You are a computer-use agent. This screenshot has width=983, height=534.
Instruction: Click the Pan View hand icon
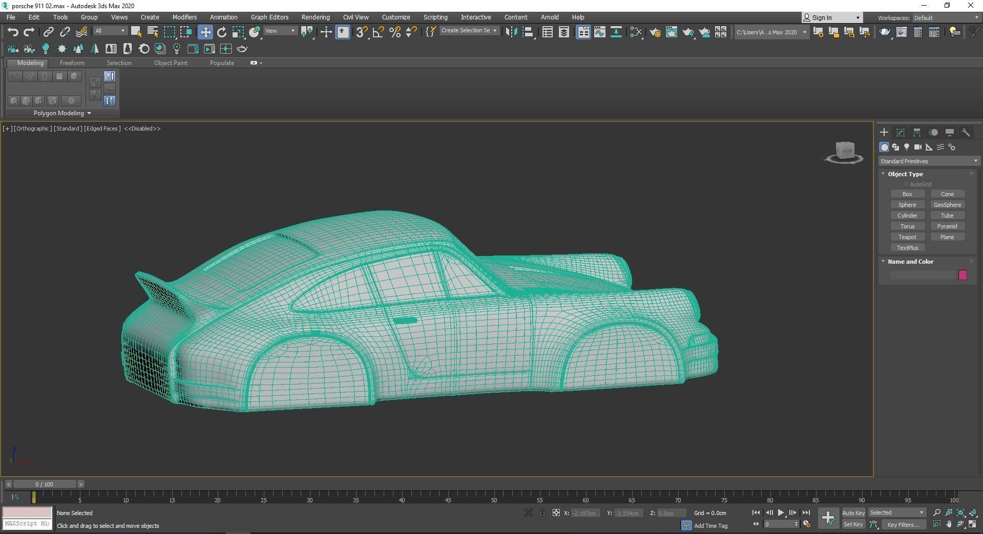tap(949, 524)
